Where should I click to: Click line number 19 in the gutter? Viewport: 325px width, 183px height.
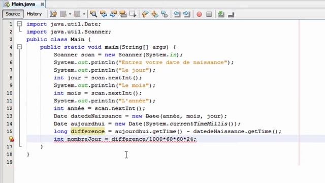pos(9,162)
